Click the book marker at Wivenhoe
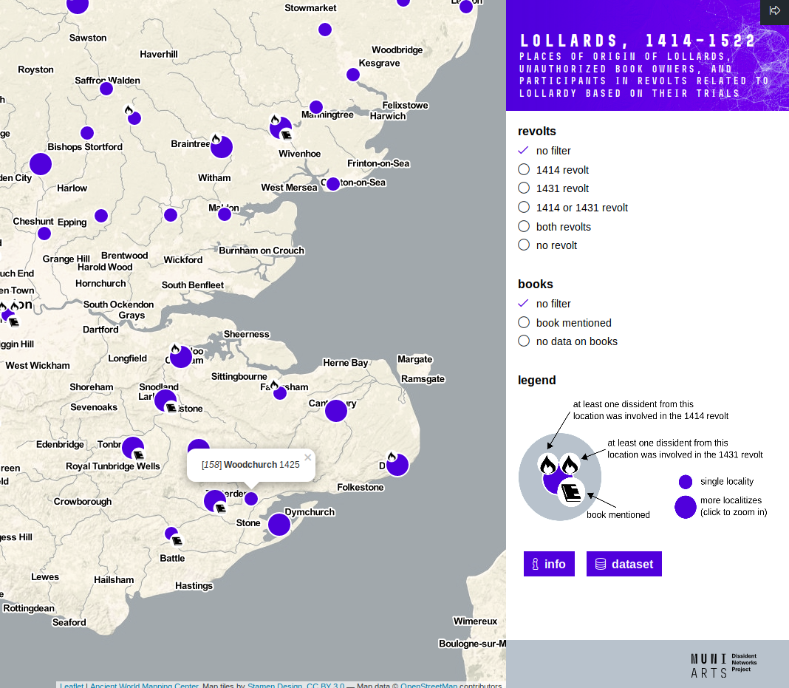Image resolution: width=789 pixels, height=688 pixels. [x=285, y=134]
